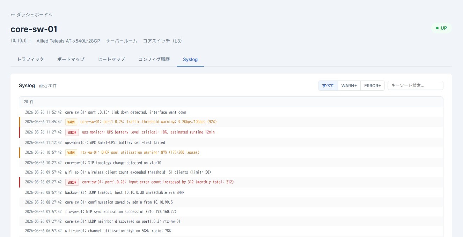Select the backup-nas ICMP timeout entry
Viewport: 463px width, 237px height.
click(231, 192)
